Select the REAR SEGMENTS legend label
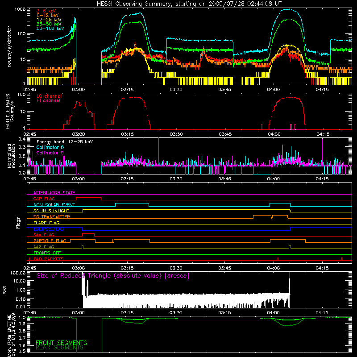Screen dimensions: 357x357 tap(60, 348)
